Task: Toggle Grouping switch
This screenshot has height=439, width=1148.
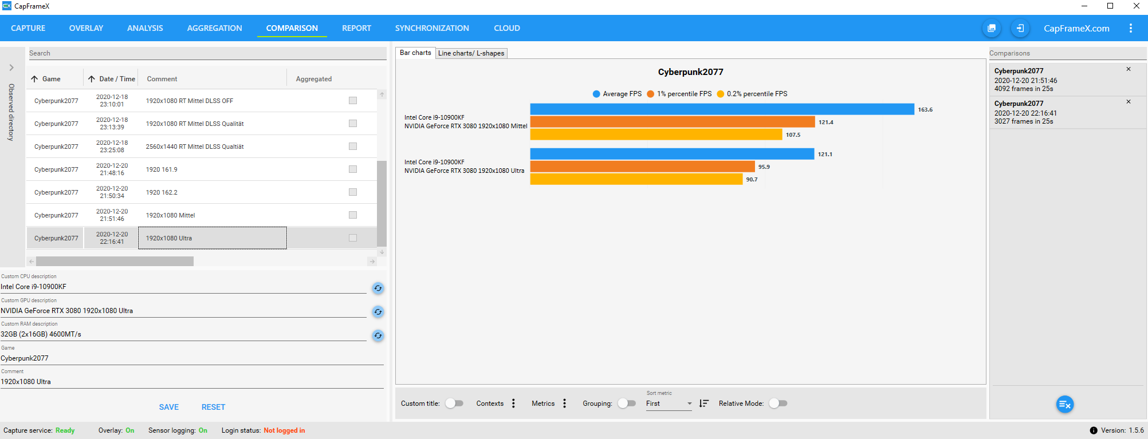Action: (627, 404)
